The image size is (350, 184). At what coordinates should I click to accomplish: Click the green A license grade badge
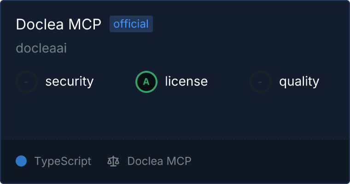(146, 82)
